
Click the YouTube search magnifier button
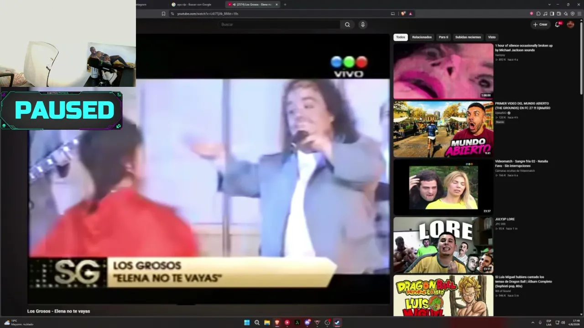coord(347,25)
